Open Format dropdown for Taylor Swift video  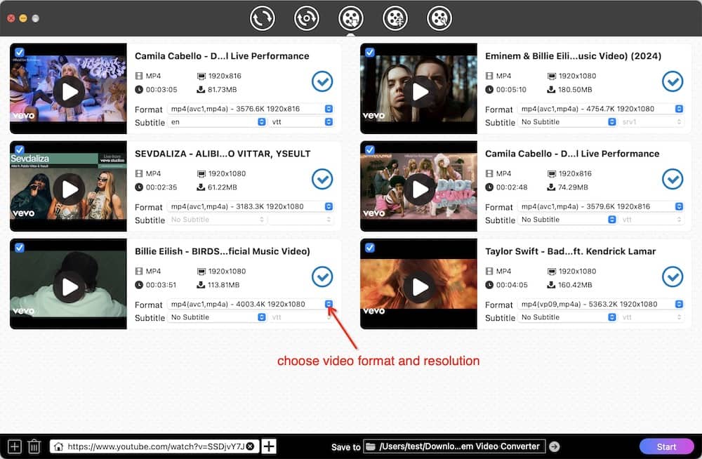(x=679, y=304)
